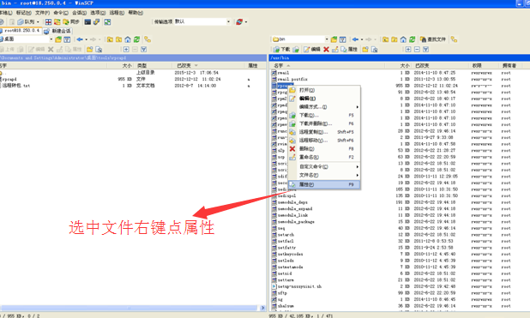Open the 命令 menu in the menu bar
This screenshot has height=318, width=530.
pos(61,13)
